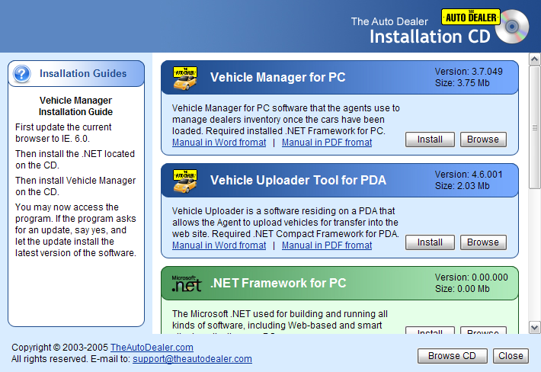The height and width of the screenshot is (372, 541).
Task: Click the Vehicle Manager Installation Guide heading
Action: [x=75, y=106]
